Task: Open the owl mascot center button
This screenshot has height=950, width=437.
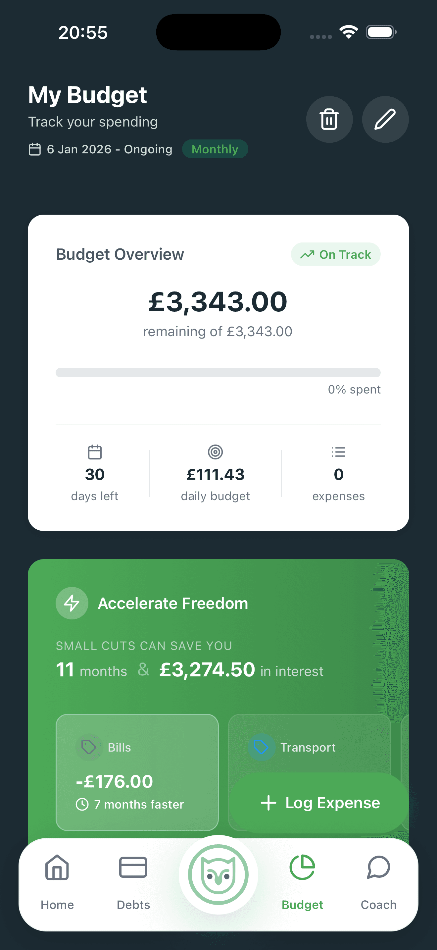Action: (218, 874)
